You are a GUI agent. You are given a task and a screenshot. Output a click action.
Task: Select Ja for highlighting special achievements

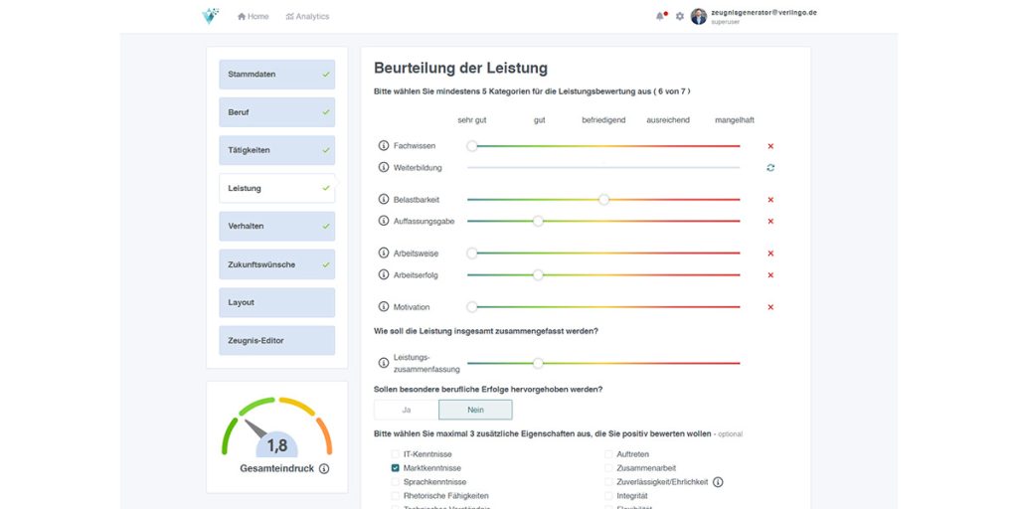coord(406,410)
